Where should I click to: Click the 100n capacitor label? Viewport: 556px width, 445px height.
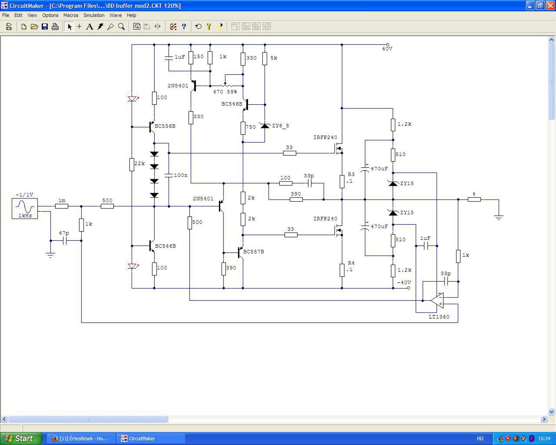181,176
